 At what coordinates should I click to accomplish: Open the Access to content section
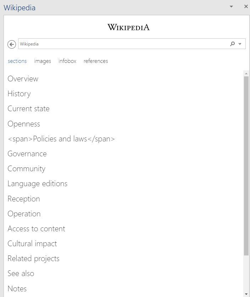(36, 229)
